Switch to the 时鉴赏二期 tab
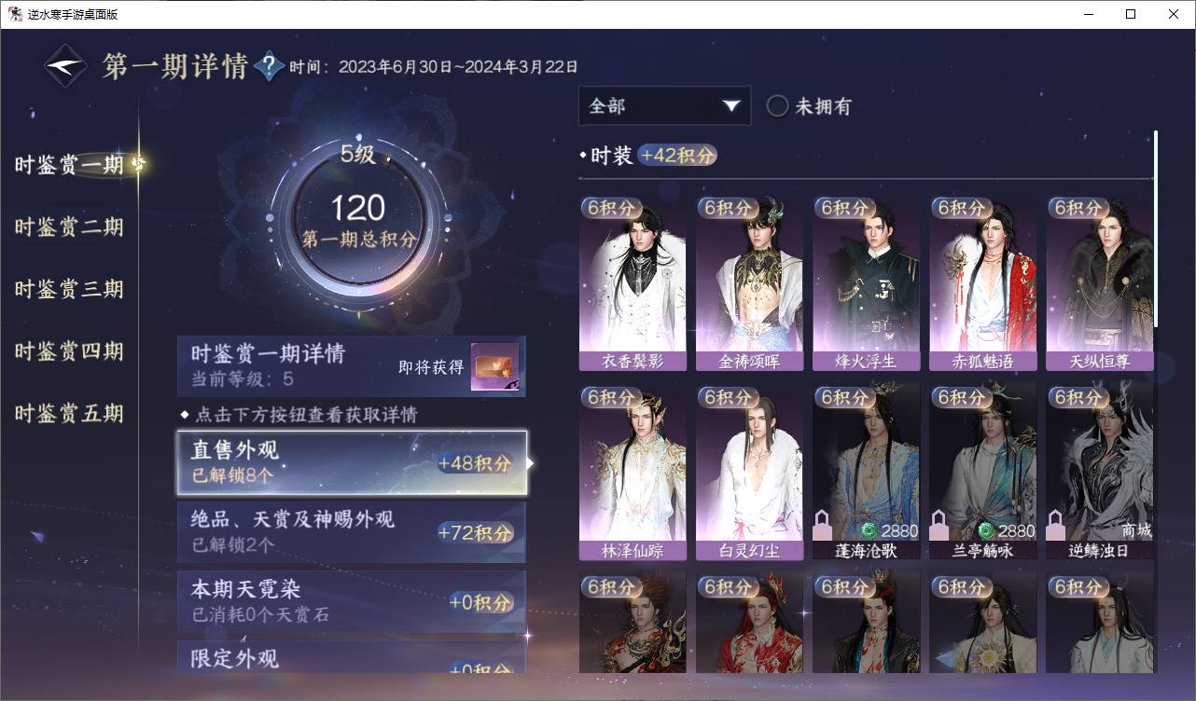 tap(69, 227)
